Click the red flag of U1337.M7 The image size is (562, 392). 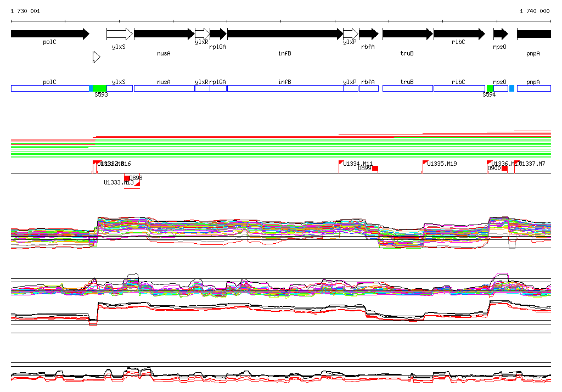tap(517, 163)
